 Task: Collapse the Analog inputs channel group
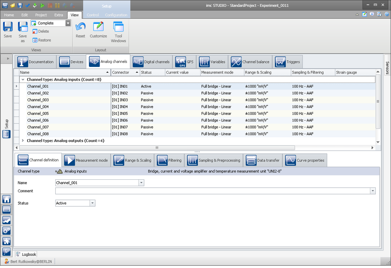tap(23, 80)
